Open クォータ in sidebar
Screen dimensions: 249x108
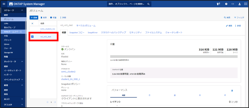[8, 48]
